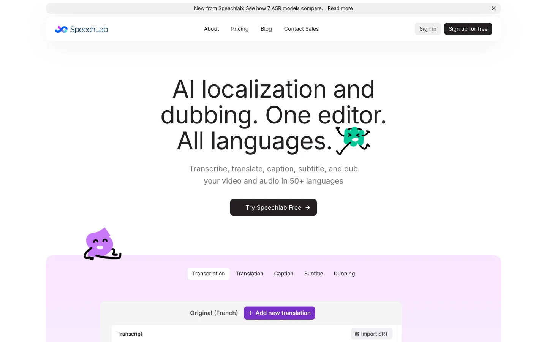Click the ASR models announcement text

258,8
